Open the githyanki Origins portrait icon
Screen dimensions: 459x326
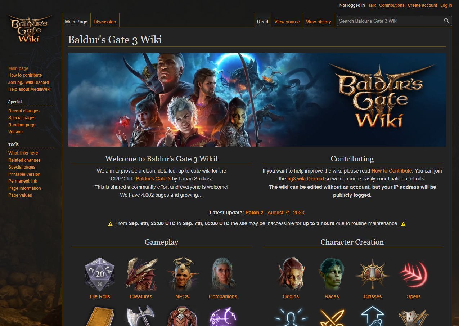291,274
